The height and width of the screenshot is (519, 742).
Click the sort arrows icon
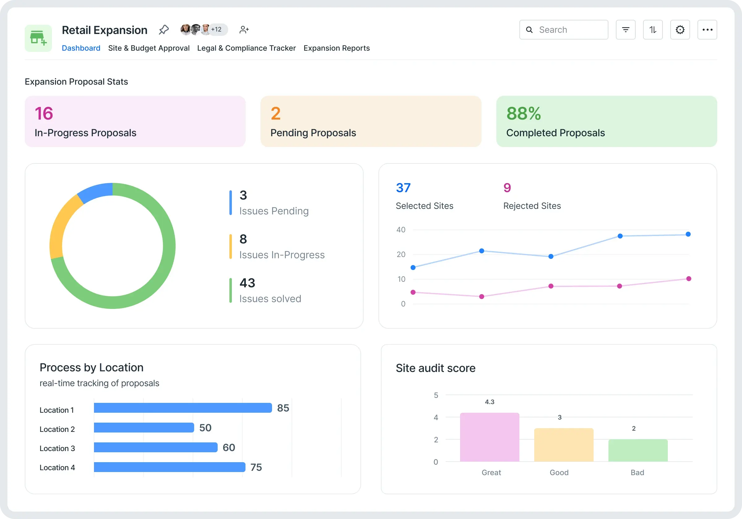pyautogui.click(x=652, y=30)
